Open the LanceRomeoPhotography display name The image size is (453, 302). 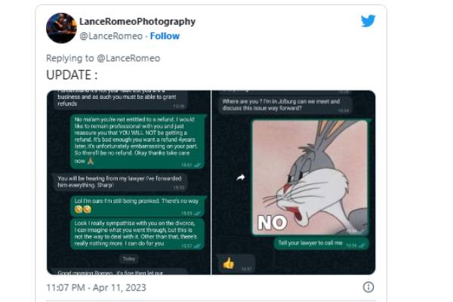tap(137, 22)
